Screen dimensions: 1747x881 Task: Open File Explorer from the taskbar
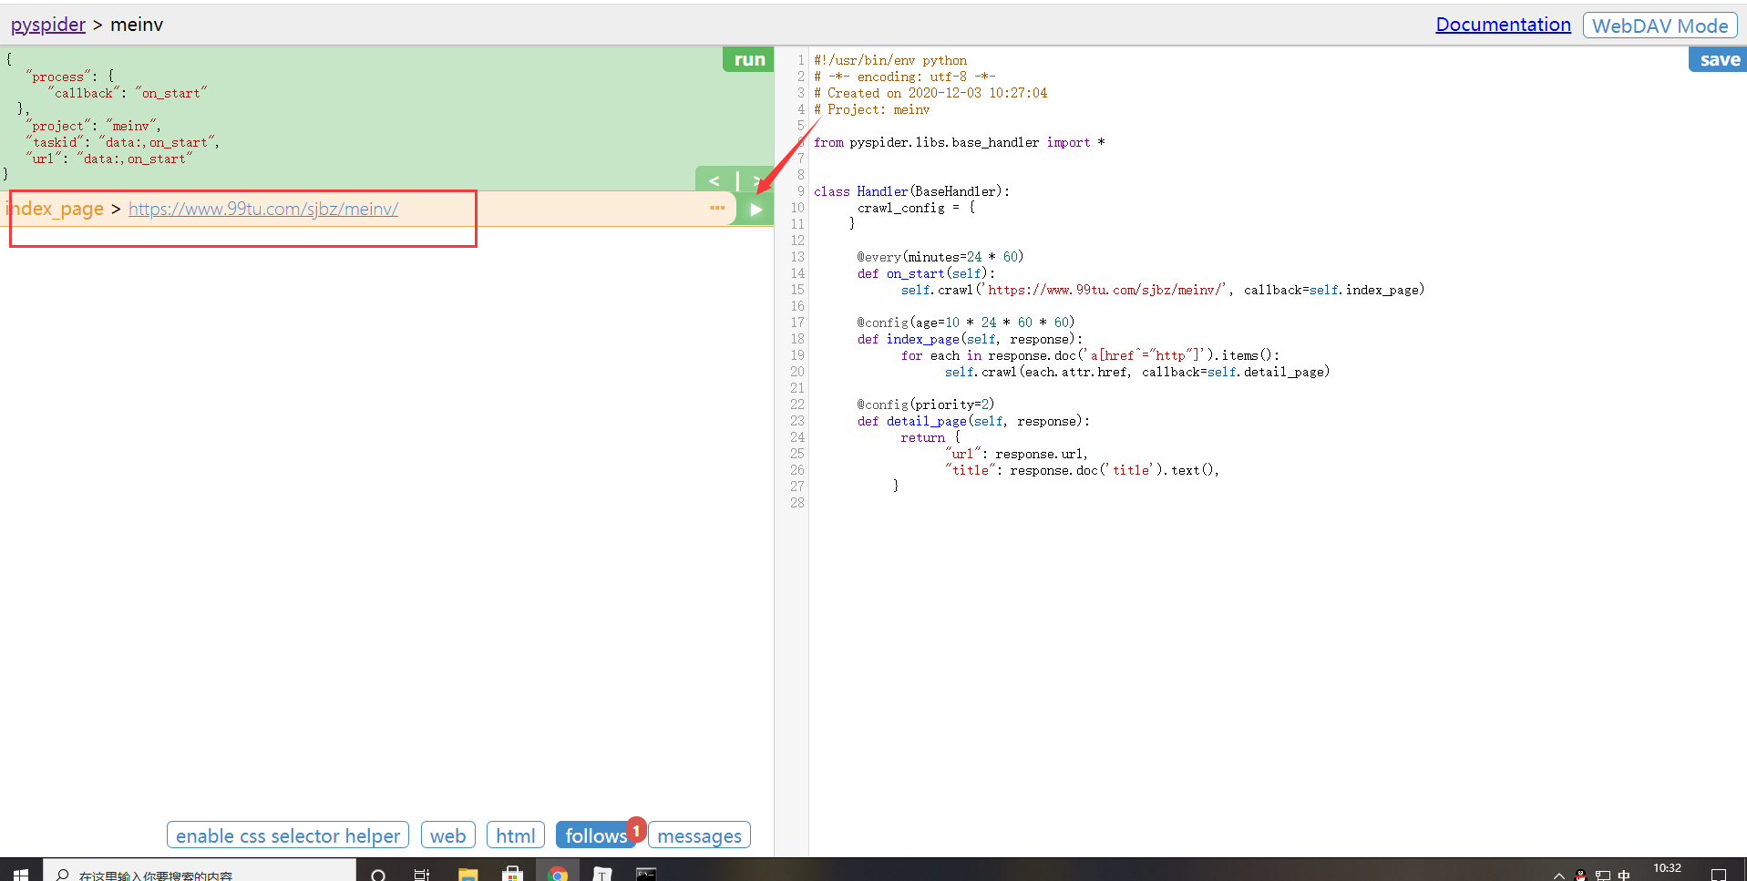468,875
